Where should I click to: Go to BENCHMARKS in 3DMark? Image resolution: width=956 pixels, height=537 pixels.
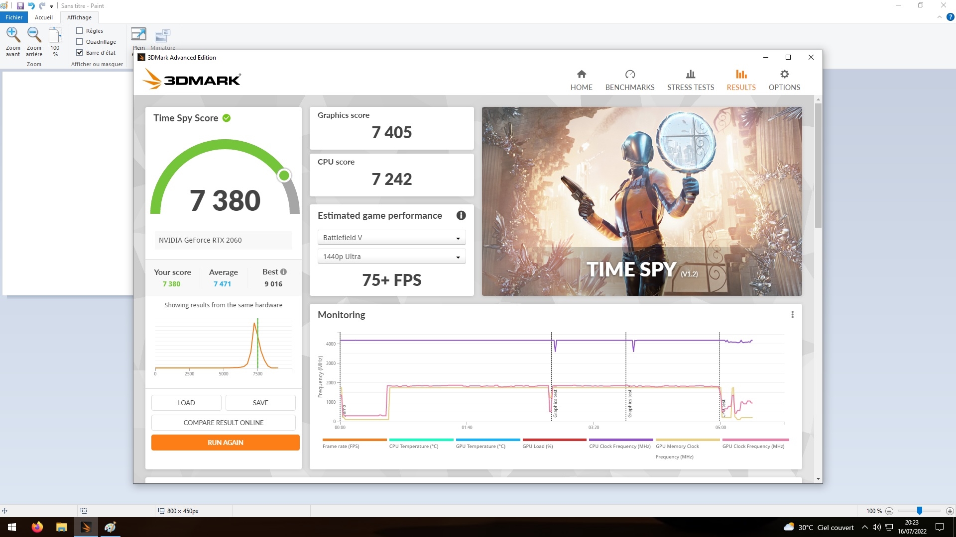pos(630,80)
